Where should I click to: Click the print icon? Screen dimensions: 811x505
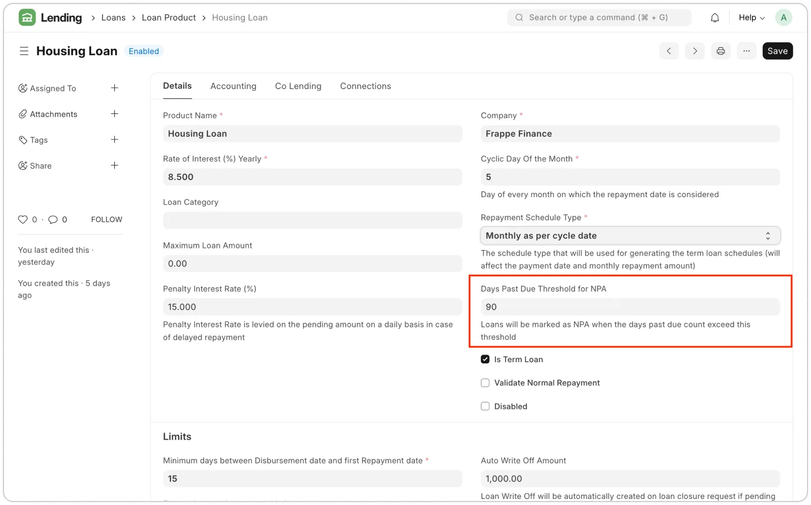coord(720,51)
